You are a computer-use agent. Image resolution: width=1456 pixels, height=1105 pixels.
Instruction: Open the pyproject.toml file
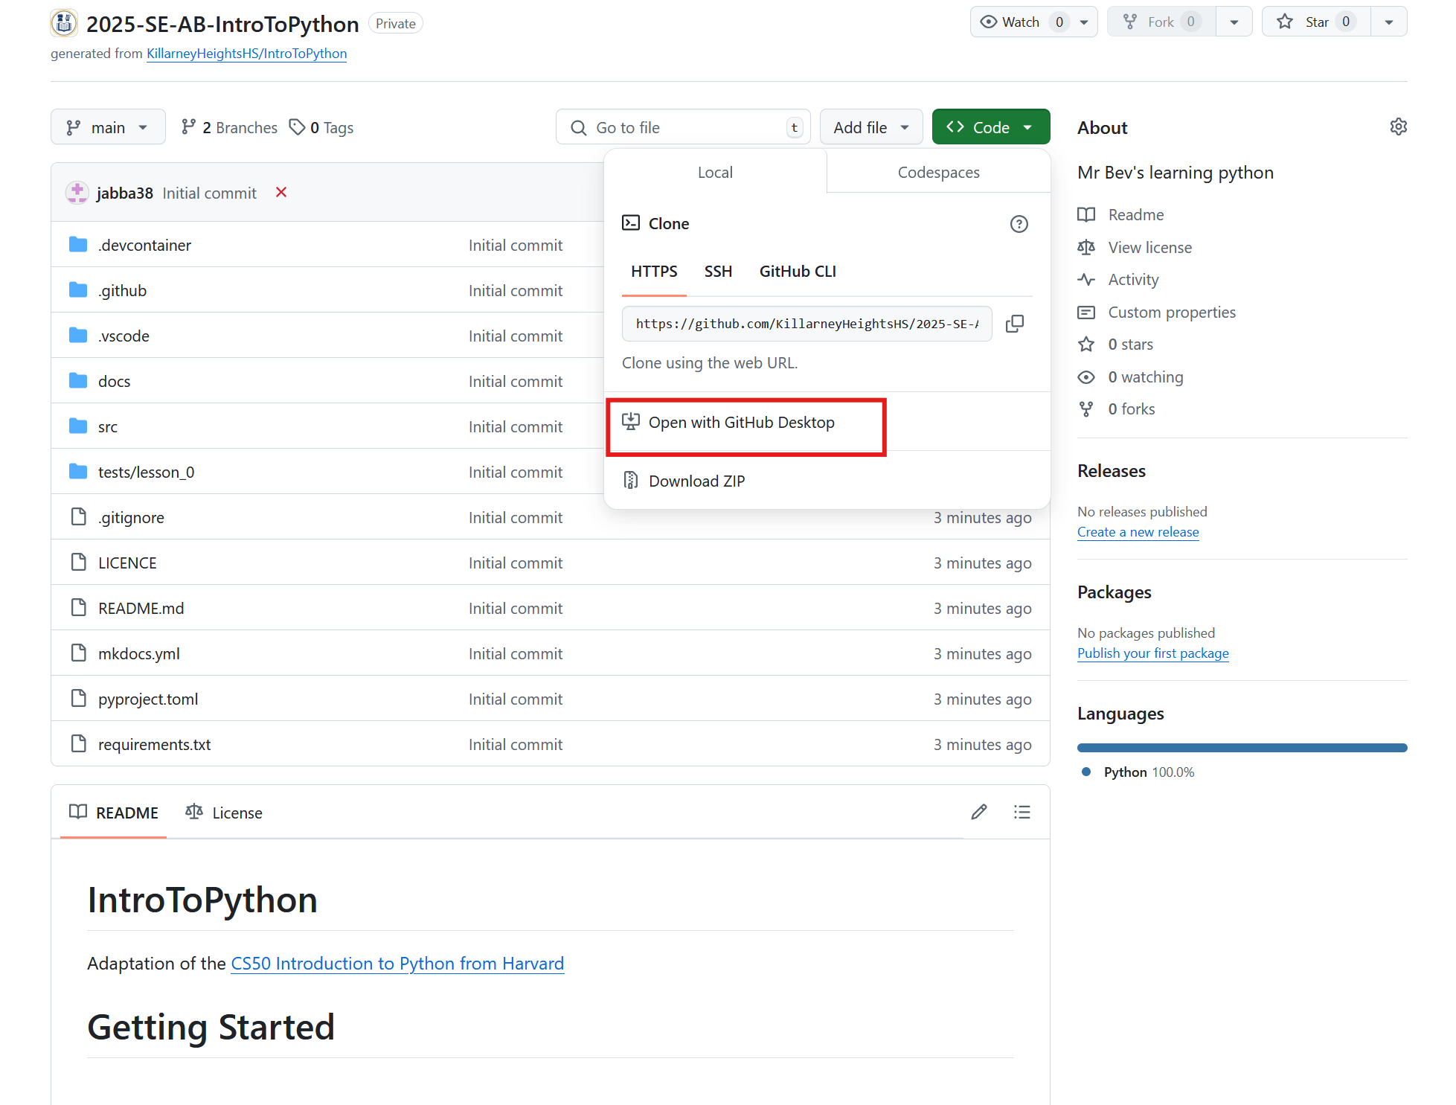pyautogui.click(x=148, y=699)
